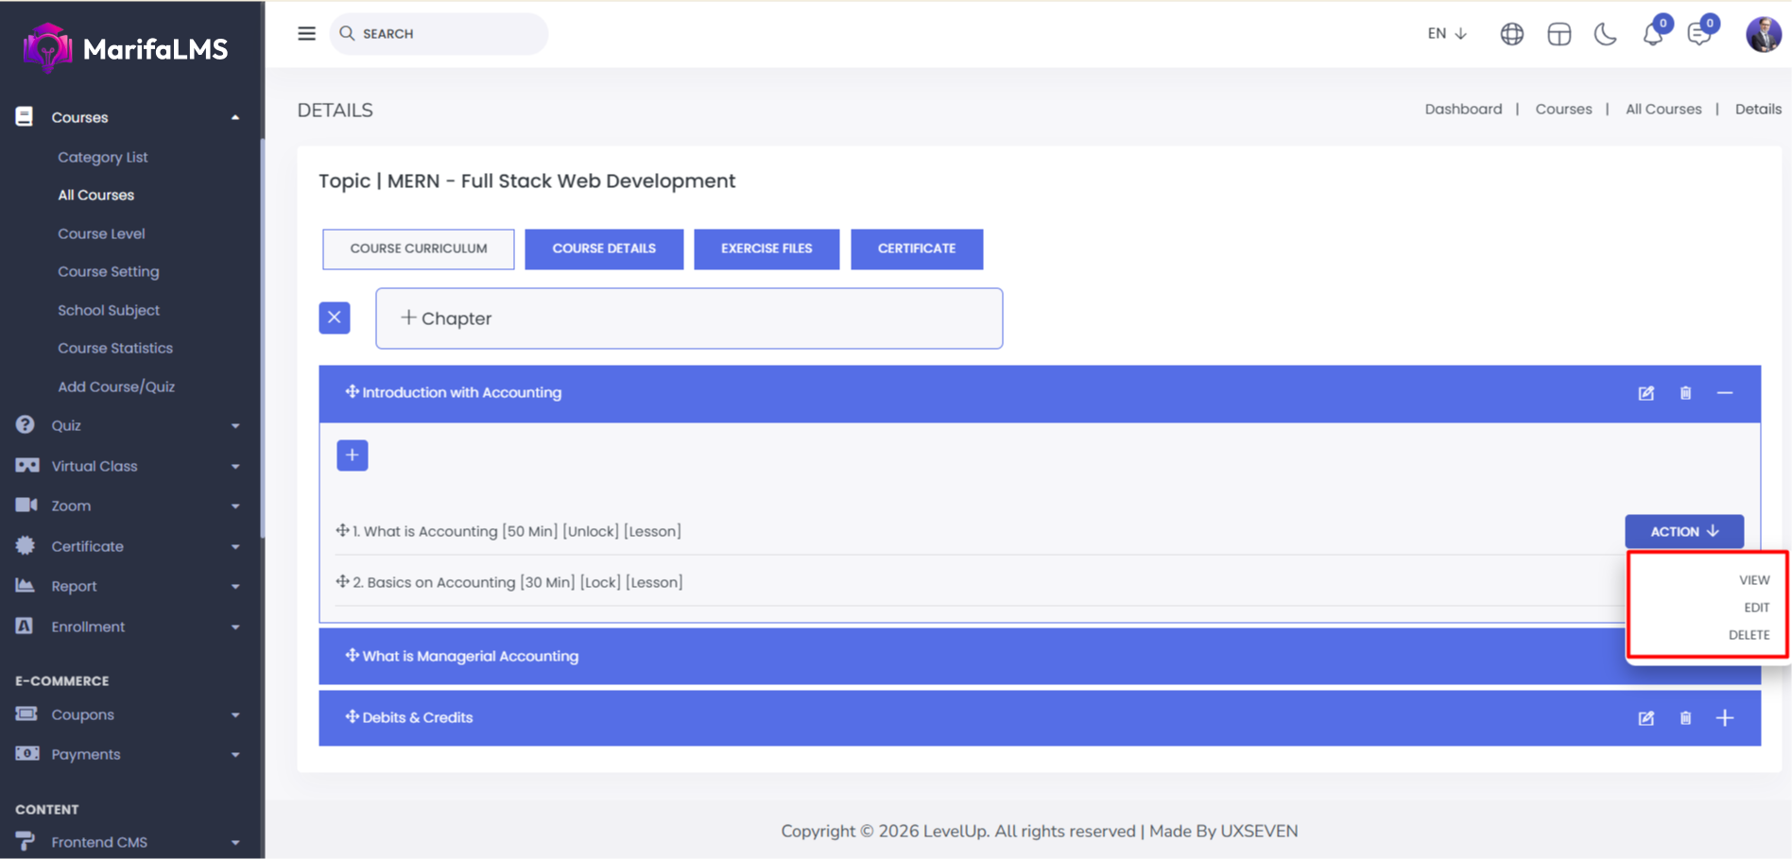Delete the Introduction with Accounting chapter
This screenshot has width=1792, height=859.
tap(1685, 393)
